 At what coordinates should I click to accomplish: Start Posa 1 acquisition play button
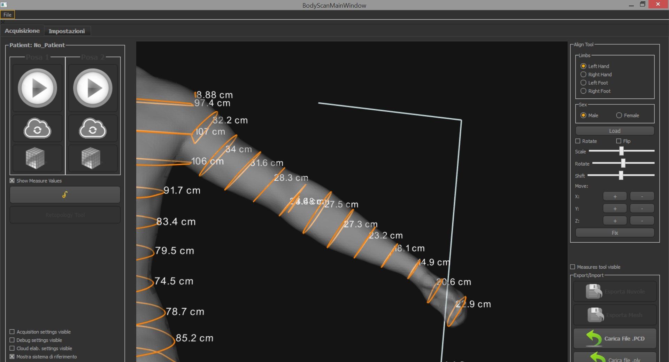[38, 88]
